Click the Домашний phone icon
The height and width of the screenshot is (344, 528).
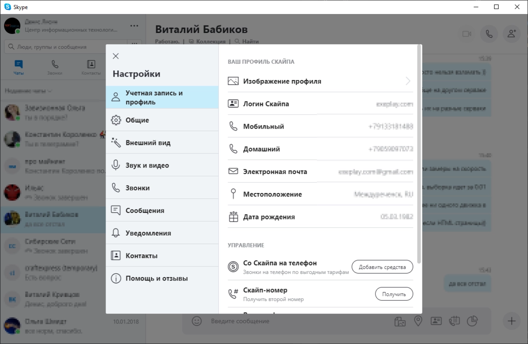pos(233,149)
